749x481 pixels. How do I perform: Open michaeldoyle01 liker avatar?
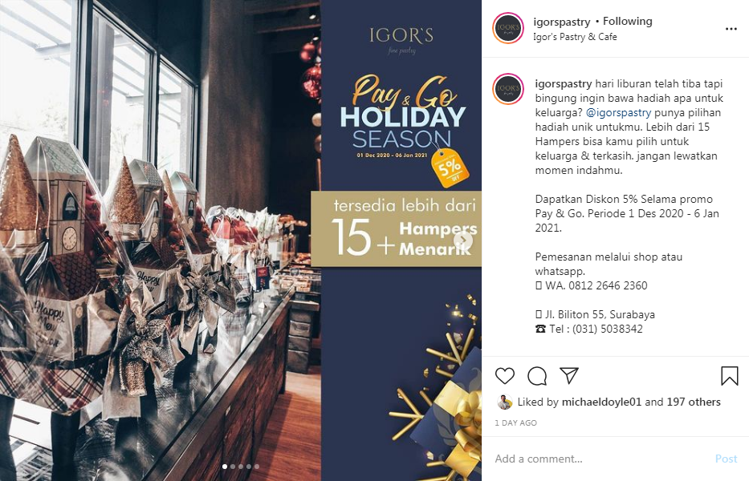click(504, 402)
